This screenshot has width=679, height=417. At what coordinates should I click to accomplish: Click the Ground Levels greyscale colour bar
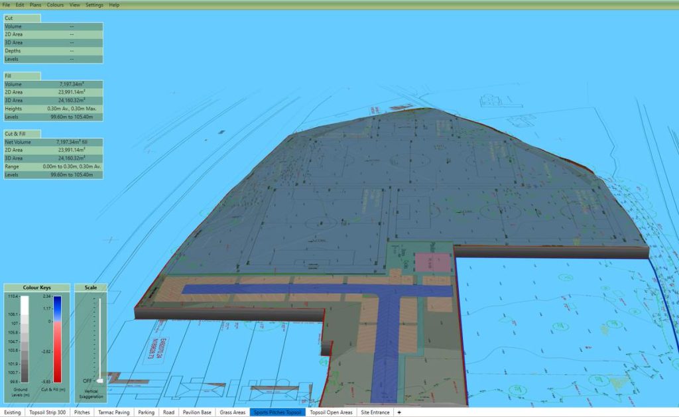[x=25, y=339]
